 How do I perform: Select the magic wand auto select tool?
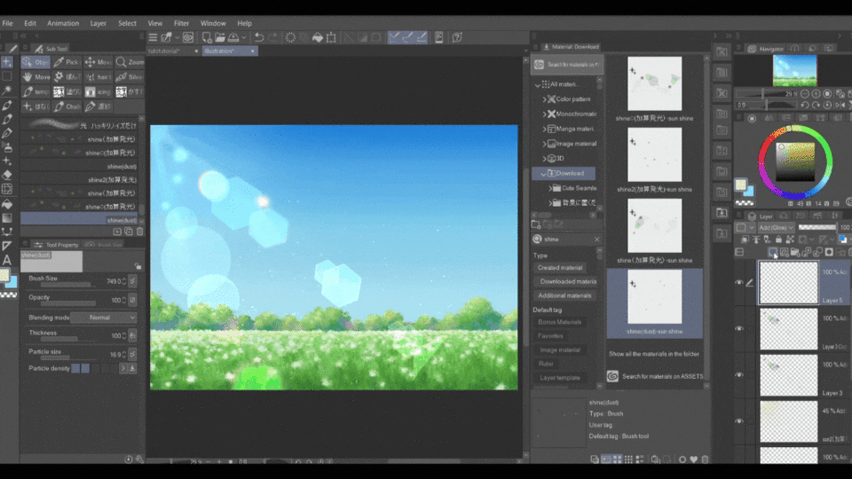7,90
